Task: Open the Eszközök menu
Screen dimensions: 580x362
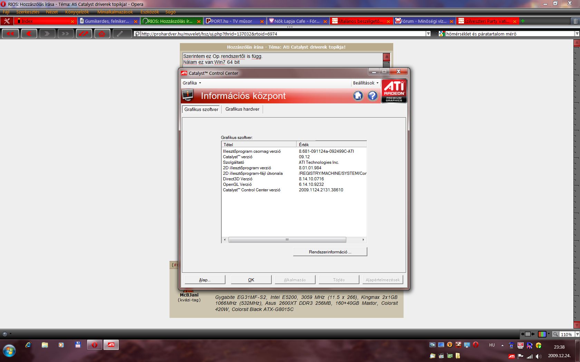Action: coord(150,12)
